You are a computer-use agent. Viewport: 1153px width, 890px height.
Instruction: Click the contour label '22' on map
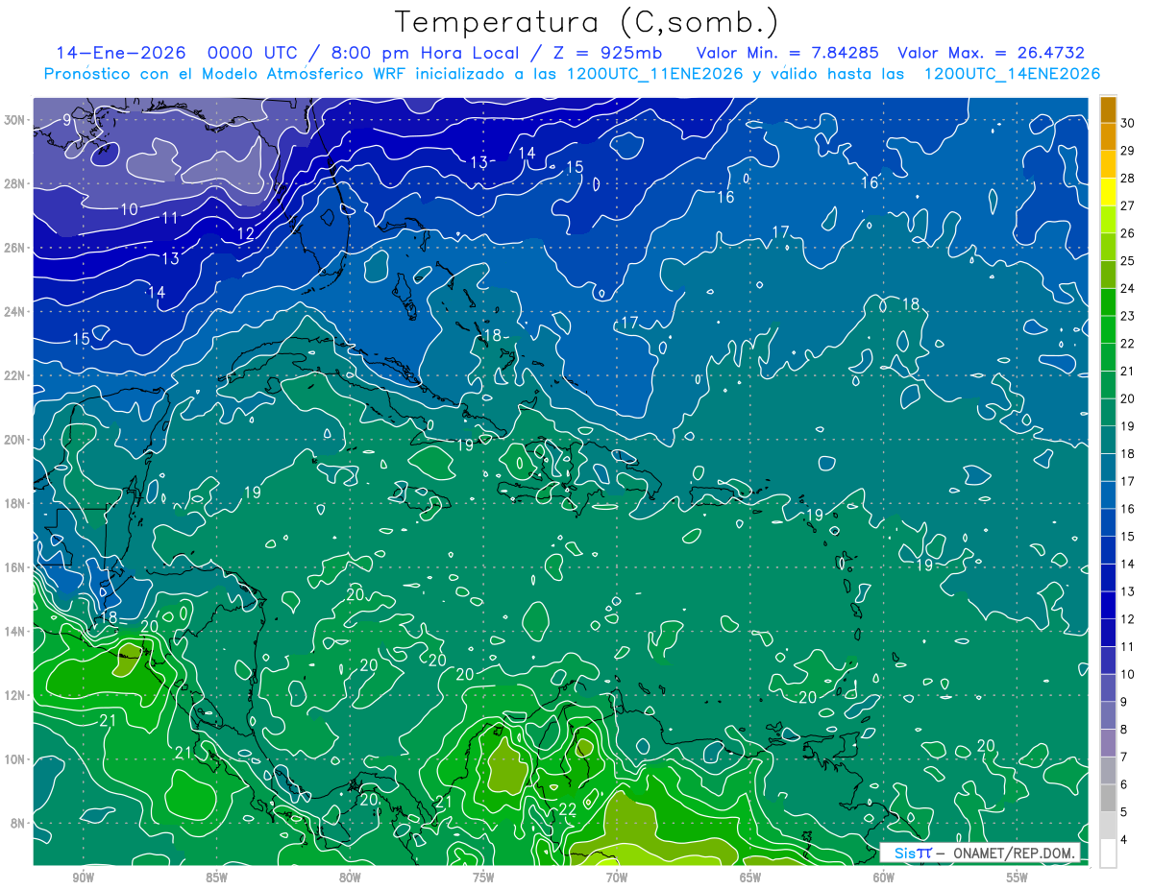click(x=568, y=809)
